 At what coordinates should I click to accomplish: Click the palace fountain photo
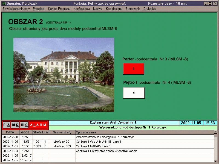(x=64, y=75)
